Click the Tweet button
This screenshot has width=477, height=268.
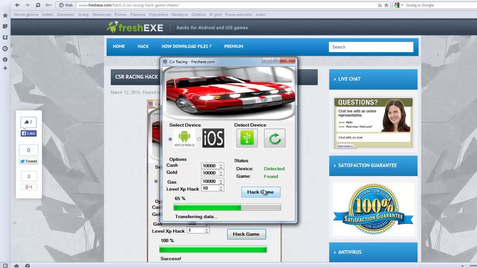(x=29, y=161)
